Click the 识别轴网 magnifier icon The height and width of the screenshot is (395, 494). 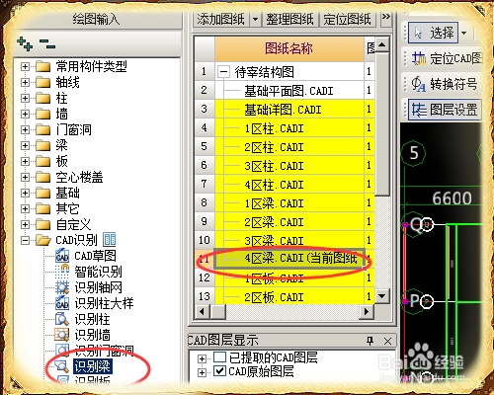62,287
